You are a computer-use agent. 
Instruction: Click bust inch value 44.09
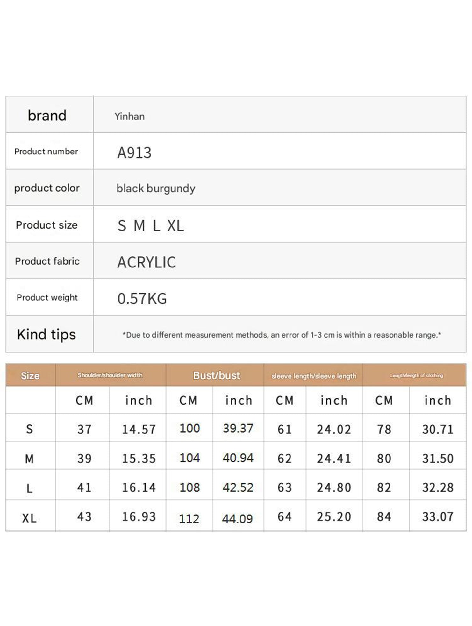coord(238,519)
